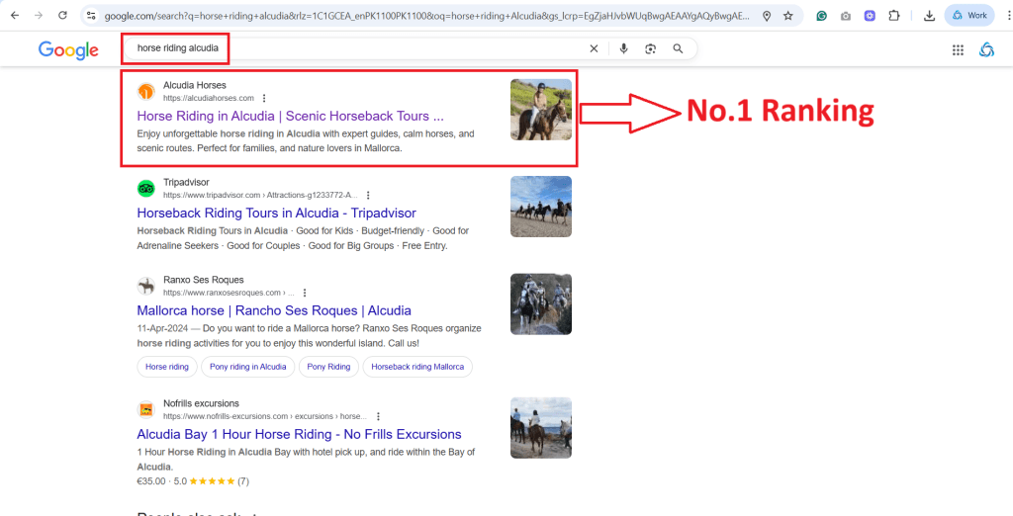Clear the search box with X icon
Viewport: 1013px width, 516px height.
tap(594, 48)
